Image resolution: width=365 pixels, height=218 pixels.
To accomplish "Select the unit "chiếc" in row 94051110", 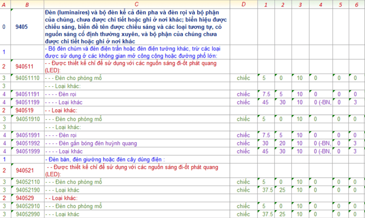I will click(243, 78).
